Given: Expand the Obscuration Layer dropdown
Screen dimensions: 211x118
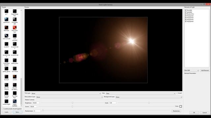Looking at the screenshot, I should click(x=70, y=97).
